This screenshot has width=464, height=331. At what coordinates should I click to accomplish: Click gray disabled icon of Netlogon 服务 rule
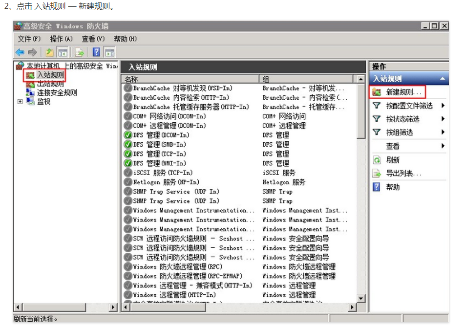pos(128,182)
